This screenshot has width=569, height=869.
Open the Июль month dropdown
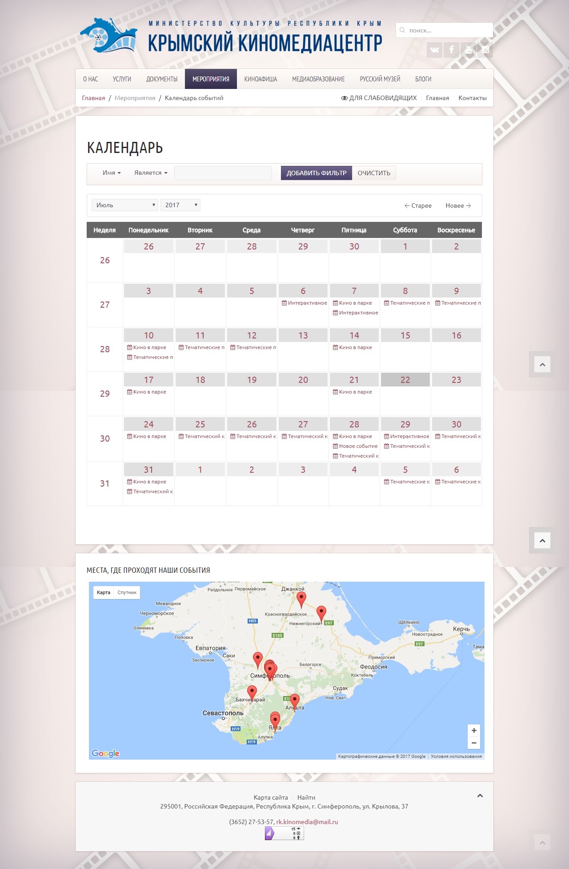[x=124, y=205]
